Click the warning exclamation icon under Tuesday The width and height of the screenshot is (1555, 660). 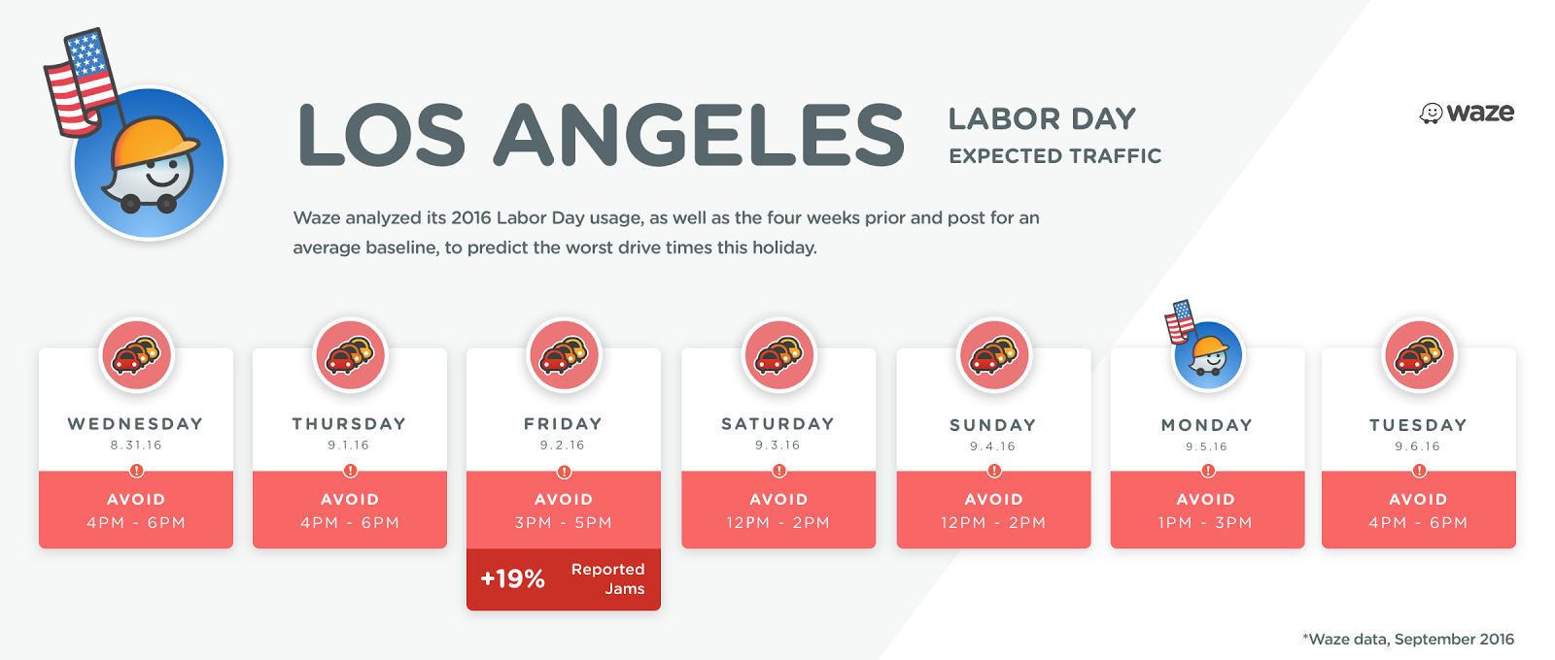click(1420, 471)
